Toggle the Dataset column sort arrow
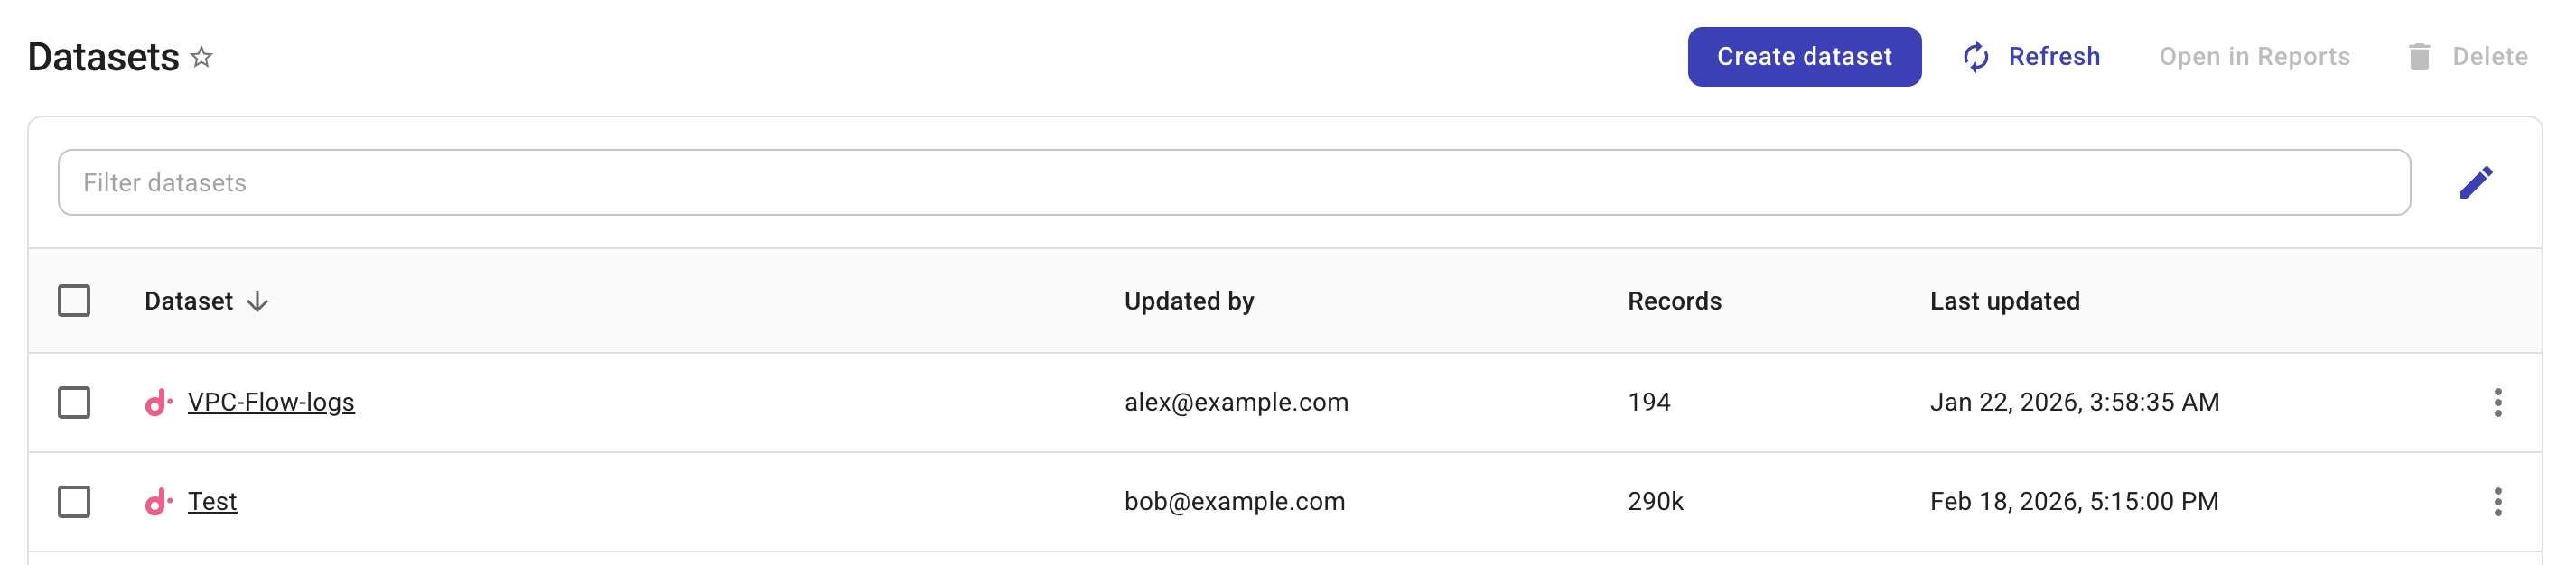This screenshot has width=2576, height=565. (x=258, y=301)
